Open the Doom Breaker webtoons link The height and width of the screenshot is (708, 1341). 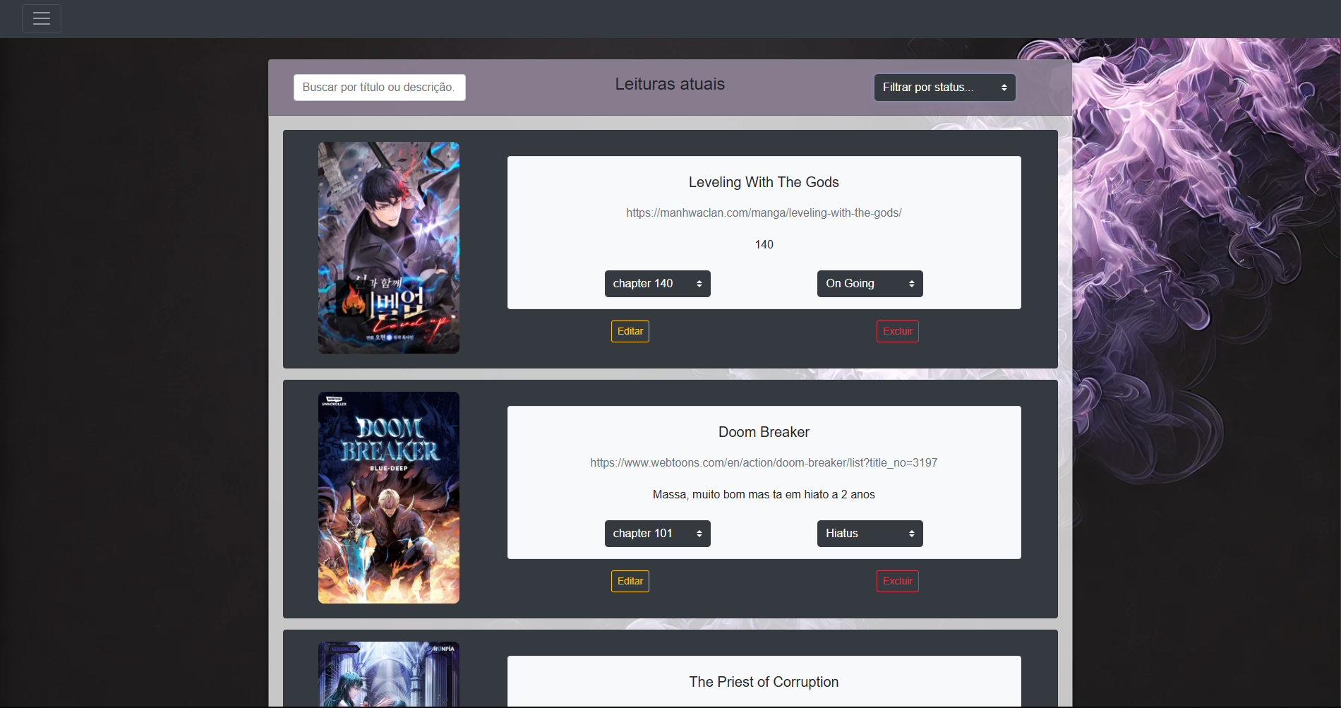764,463
